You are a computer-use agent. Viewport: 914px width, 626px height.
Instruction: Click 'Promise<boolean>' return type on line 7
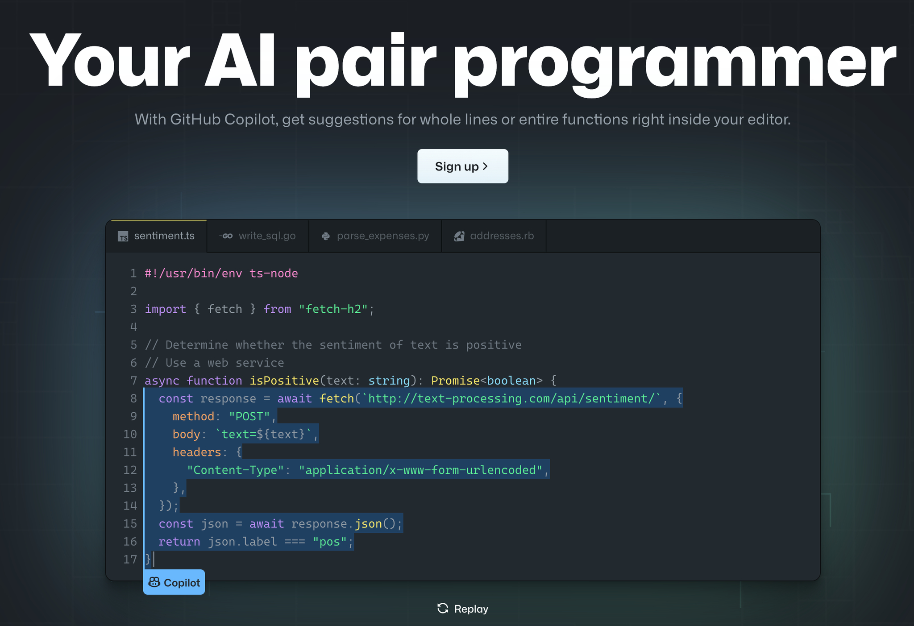click(x=487, y=380)
